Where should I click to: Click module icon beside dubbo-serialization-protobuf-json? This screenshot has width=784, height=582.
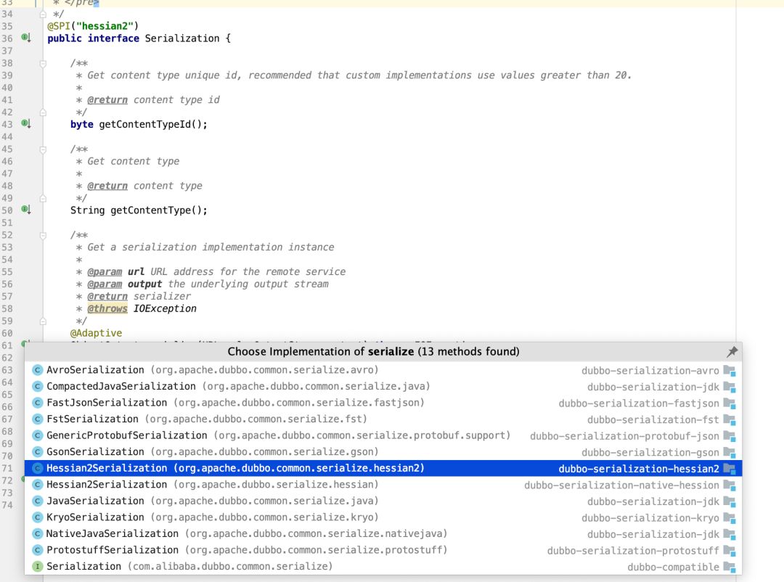pos(730,437)
